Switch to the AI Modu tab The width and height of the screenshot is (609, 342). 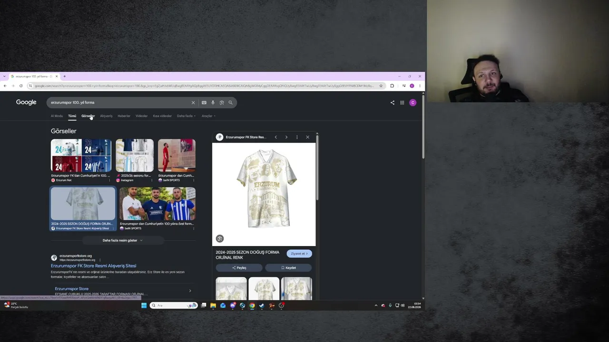pyautogui.click(x=57, y=116)
